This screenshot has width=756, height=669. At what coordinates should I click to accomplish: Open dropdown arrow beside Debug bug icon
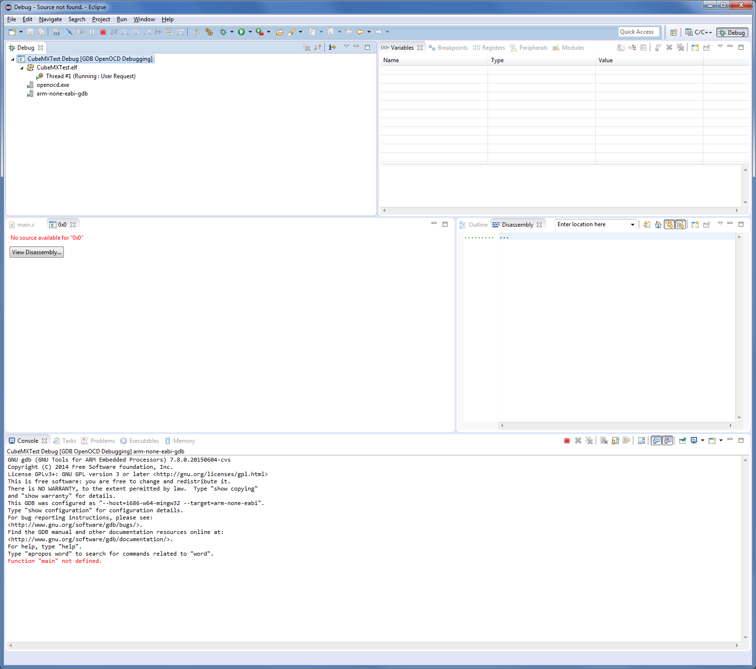pyautogui.click(x=232, y=32)
